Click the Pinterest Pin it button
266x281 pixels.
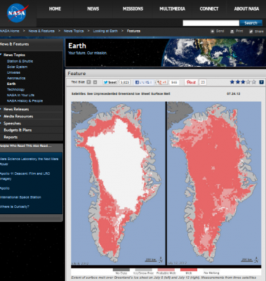[x=192, y=82]
